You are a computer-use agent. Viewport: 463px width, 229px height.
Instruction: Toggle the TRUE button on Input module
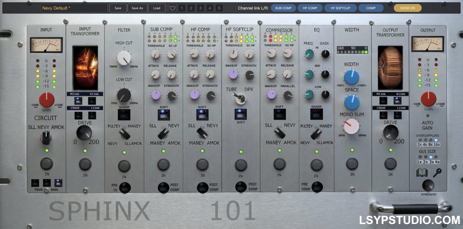(35, 183)
